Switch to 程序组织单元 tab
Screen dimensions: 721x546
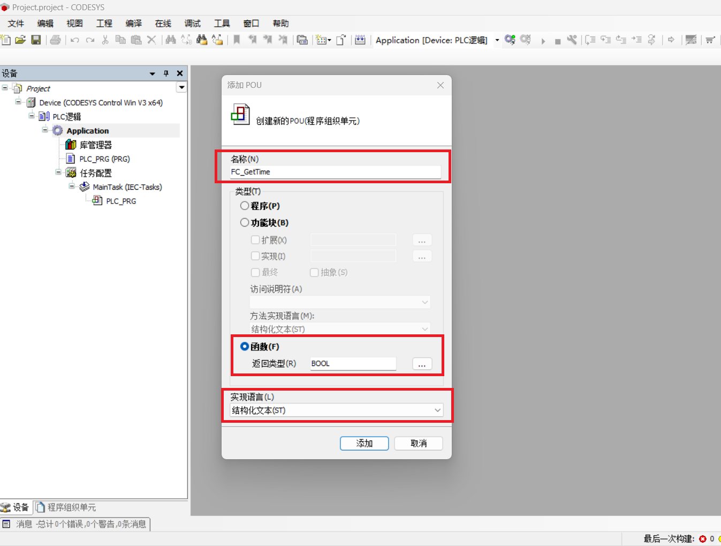66,507
